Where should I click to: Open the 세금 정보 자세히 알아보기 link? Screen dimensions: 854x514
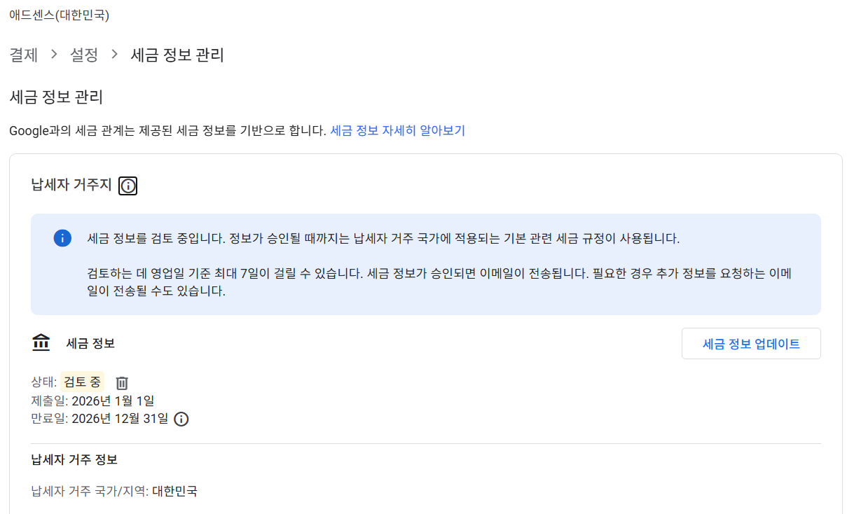(x=398, y=131)
